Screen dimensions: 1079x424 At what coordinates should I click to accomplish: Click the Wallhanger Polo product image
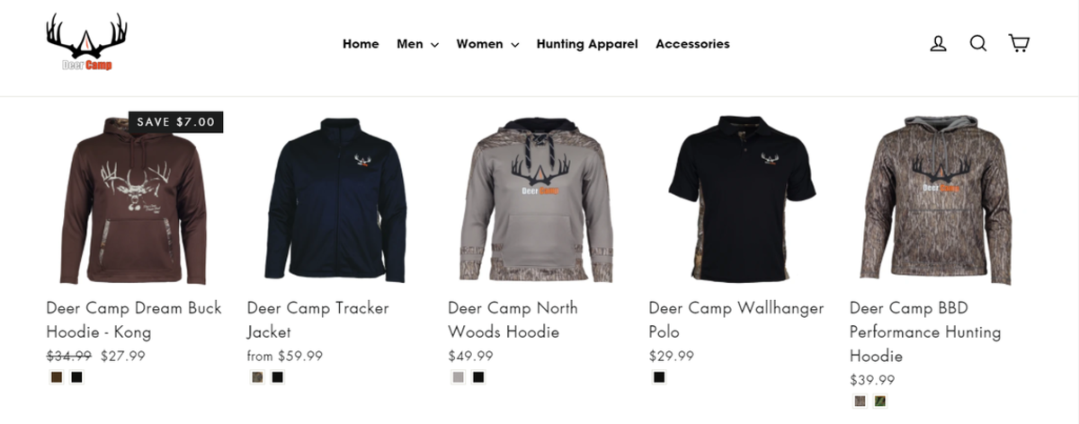click(x=742, y=199)
